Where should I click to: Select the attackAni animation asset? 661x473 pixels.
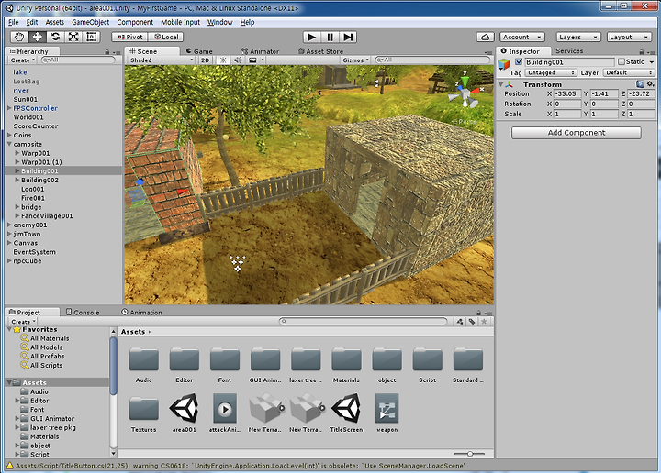tap(225, 408)
